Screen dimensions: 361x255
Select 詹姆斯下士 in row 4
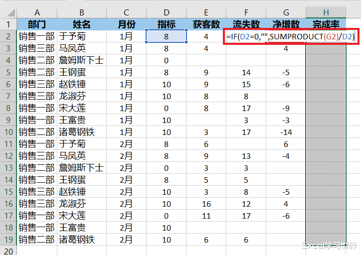[81, 60]
